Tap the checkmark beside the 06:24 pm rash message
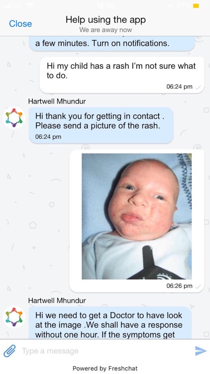The height and width of the screenshot is (374, 210). (198, 87)
